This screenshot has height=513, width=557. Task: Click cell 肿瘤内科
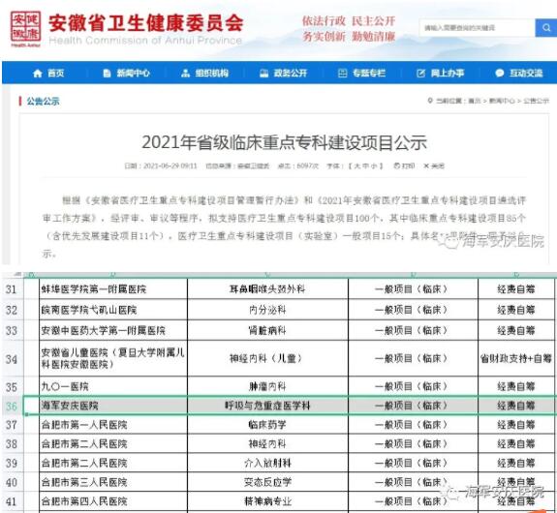click(x=267, y=386)
